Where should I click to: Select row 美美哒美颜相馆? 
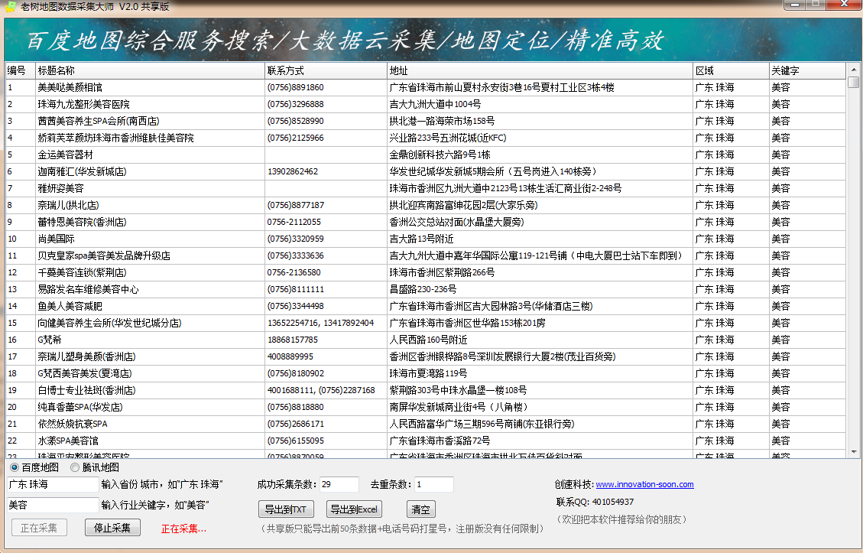click(426, 87)
